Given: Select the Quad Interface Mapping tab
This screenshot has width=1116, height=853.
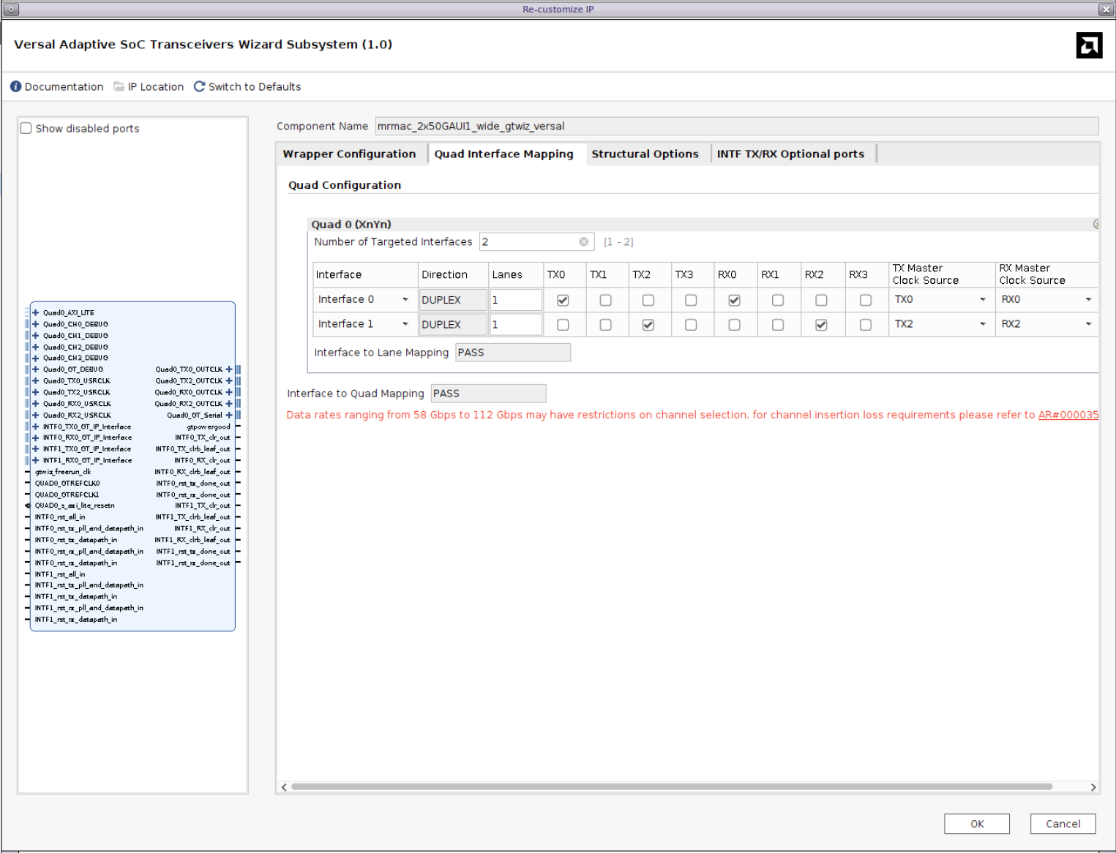Looking at the screenshot, I should point(504,154).
